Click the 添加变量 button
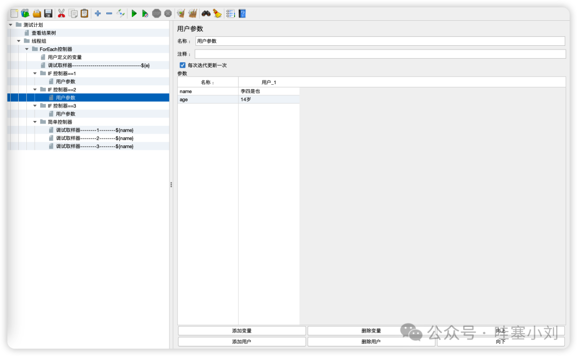The height and width of the screenshot is (356, 577). (242, 330)
